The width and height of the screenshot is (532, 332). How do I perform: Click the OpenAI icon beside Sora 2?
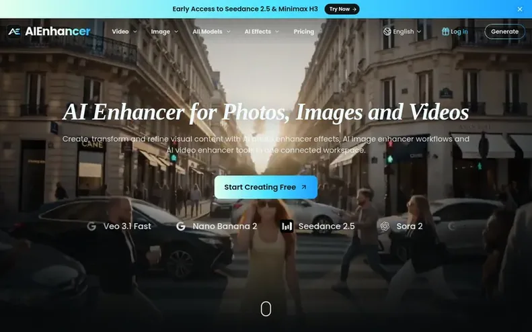point(385,226)
